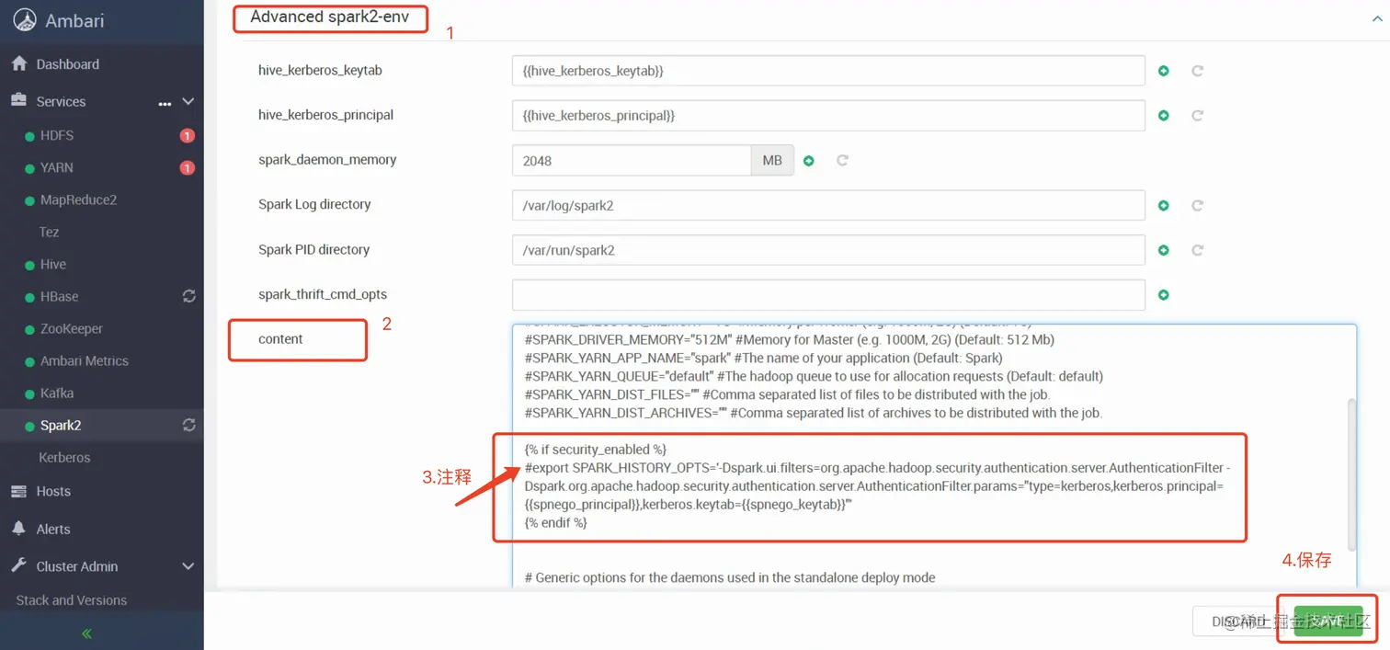Click the Cluster Admin wrench icon
The width and height of the screenshot is (1390, 650).
tap(18, 566)
